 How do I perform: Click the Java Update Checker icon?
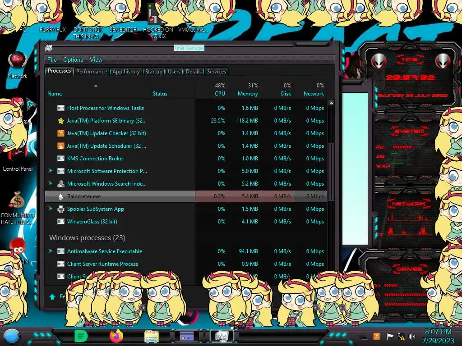point(61,133)
